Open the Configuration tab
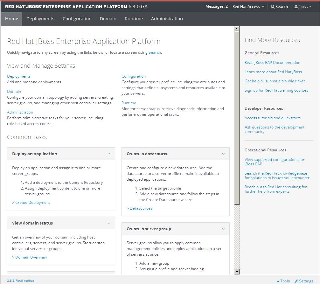Viewport: 320px width, 284px height. click(x=77, y=19)
